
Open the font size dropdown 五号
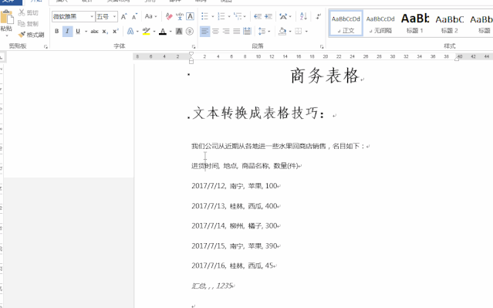pyautogui.click(x=114, y=16)
